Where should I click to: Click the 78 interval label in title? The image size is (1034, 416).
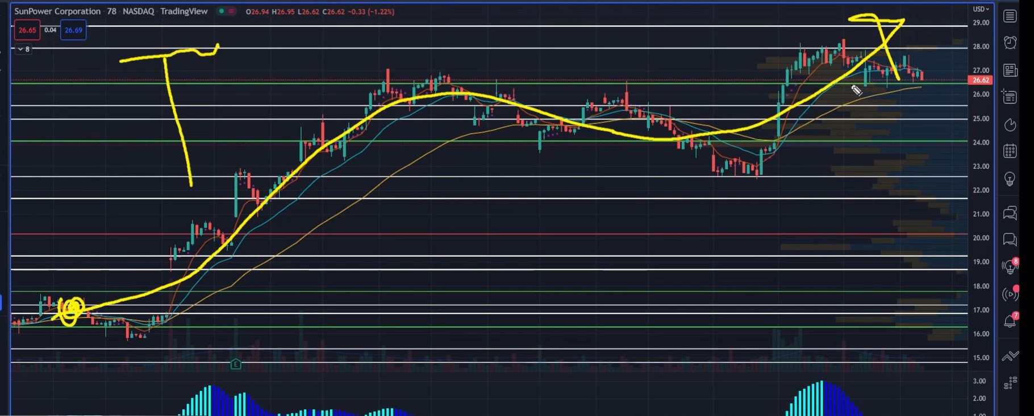tap(111, 11)
